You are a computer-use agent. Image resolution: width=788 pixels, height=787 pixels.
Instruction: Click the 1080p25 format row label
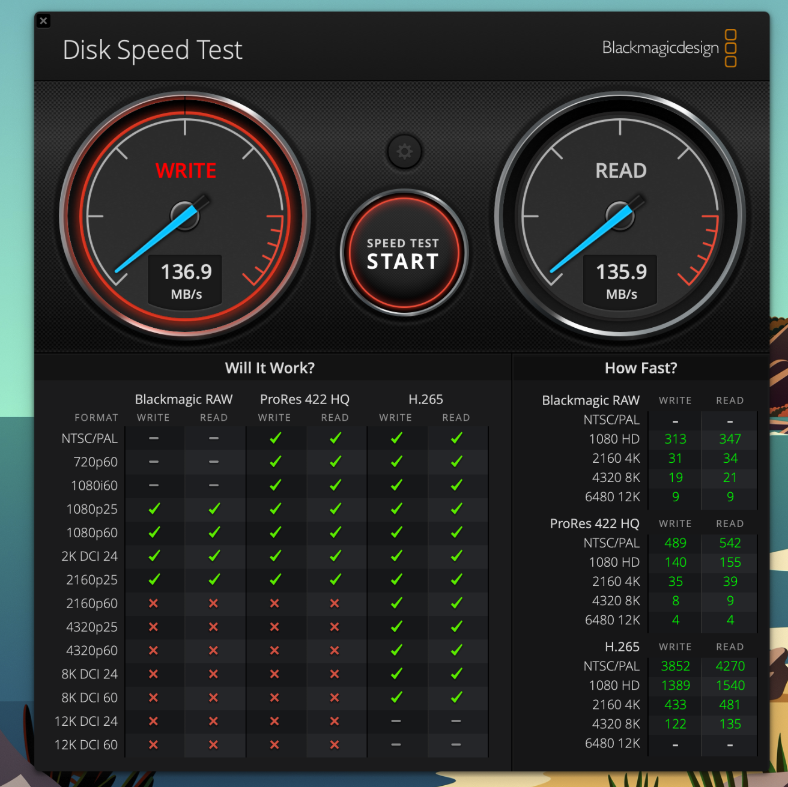tap(92, 510)
